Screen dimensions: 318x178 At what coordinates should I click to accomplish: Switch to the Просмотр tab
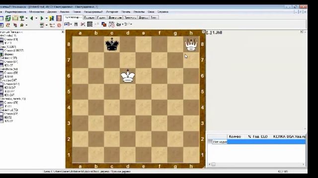coord(130,18)
